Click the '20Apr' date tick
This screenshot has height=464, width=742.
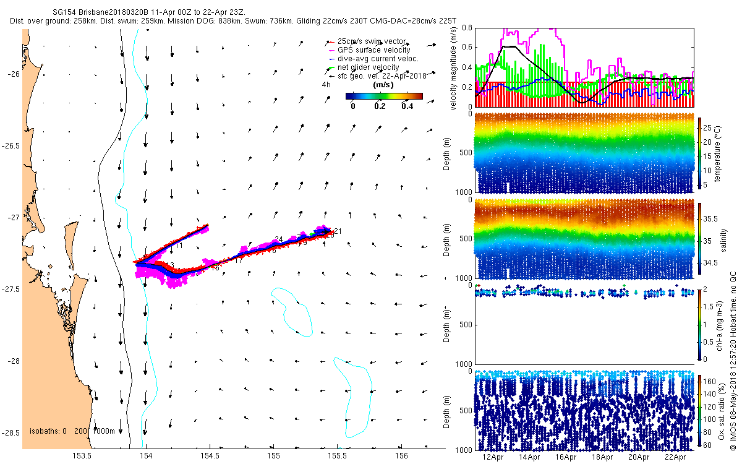tap(639, 458)
